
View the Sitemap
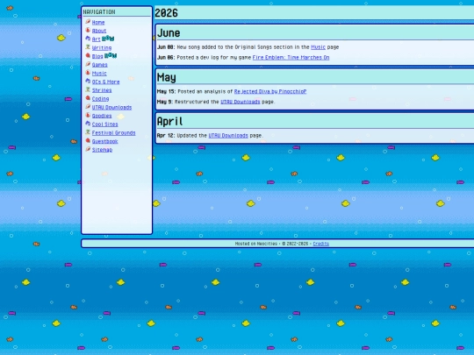(102, 150)
